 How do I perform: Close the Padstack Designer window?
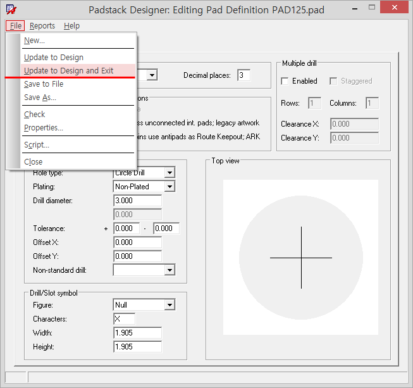click(x=395, y=7)
